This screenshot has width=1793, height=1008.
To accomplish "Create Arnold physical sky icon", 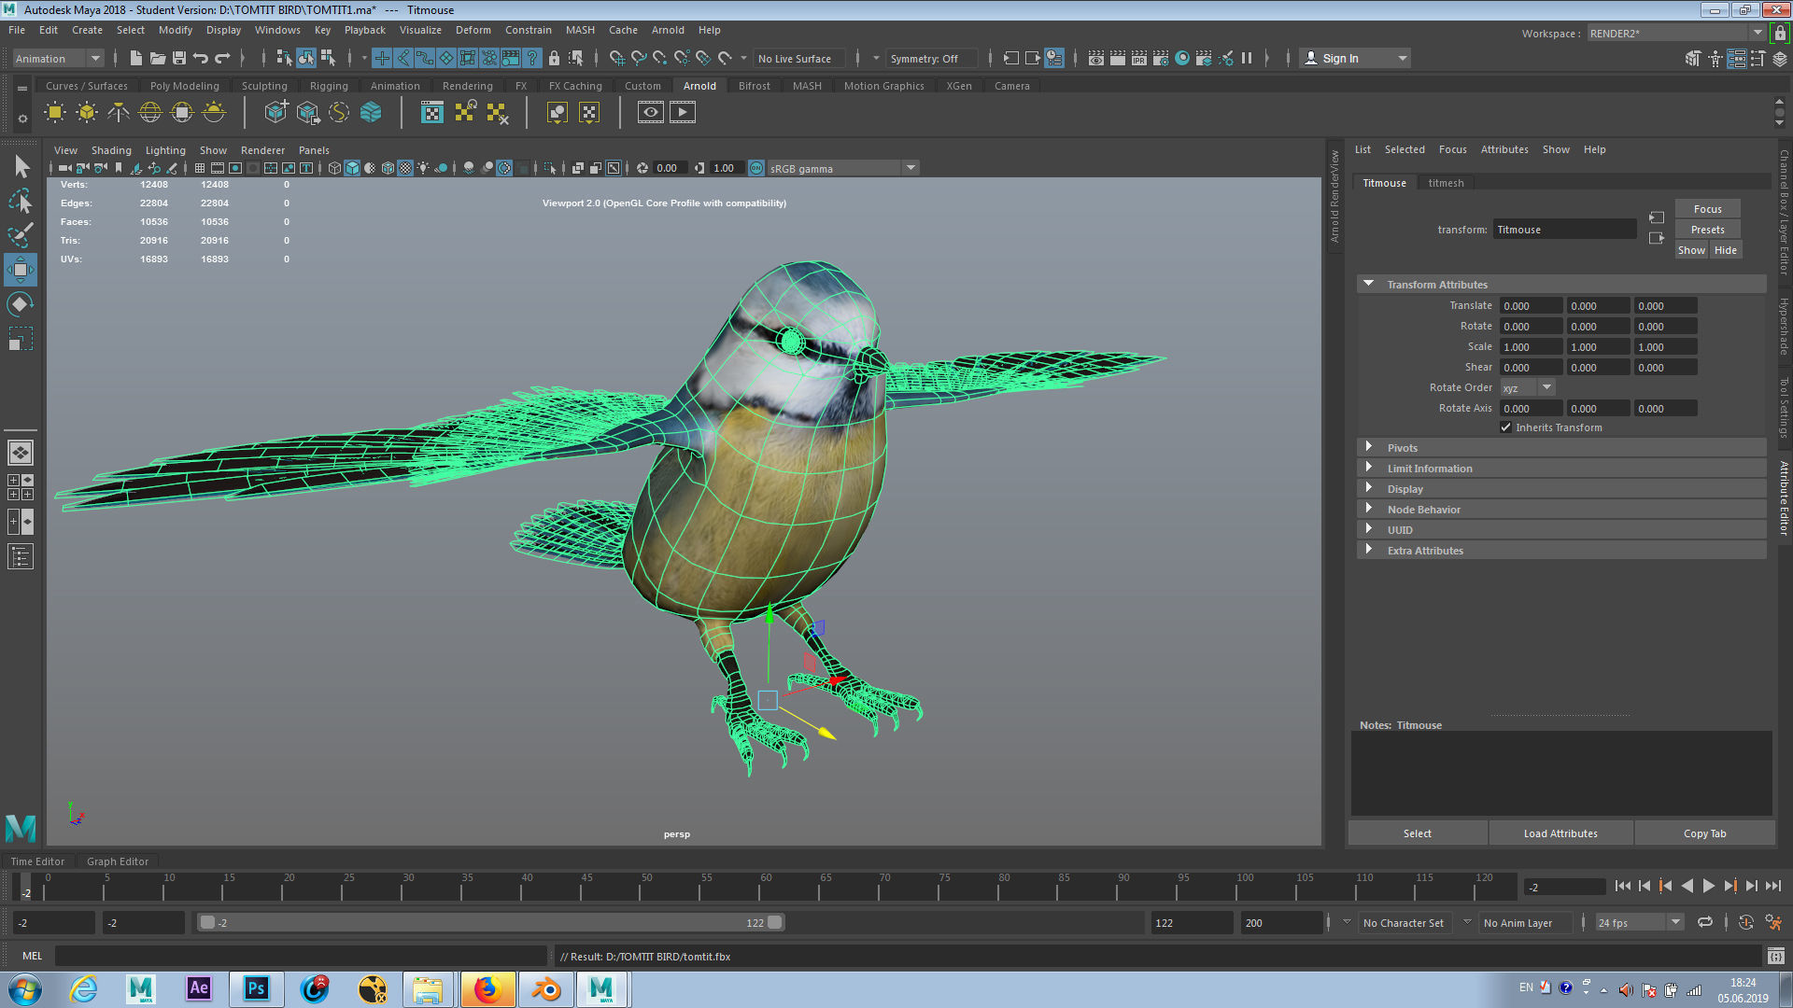I will click(x=214, y=113).
